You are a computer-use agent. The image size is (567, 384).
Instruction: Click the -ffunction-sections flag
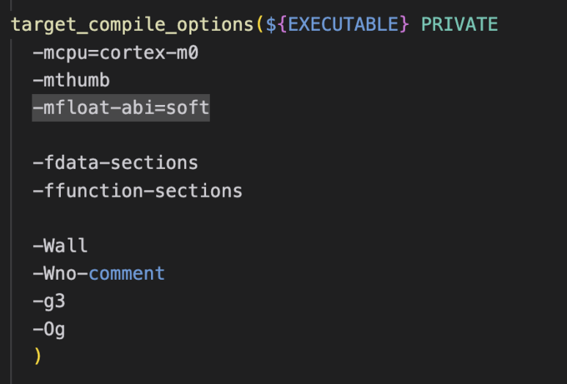point(137,191)
